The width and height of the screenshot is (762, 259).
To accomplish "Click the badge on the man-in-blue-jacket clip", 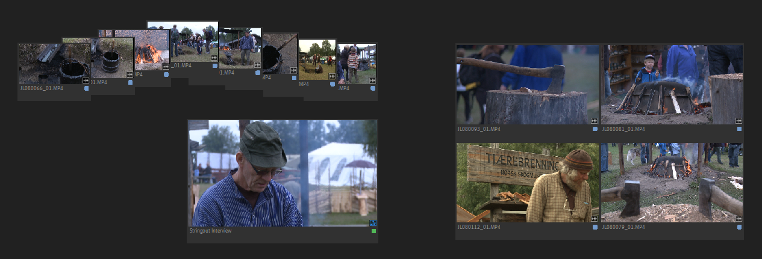I will tap(257, 65).
